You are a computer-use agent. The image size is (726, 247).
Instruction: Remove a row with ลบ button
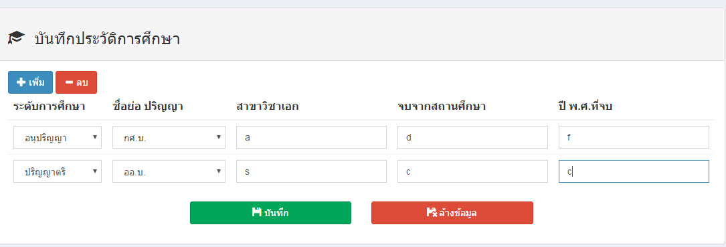click(76, 82)
